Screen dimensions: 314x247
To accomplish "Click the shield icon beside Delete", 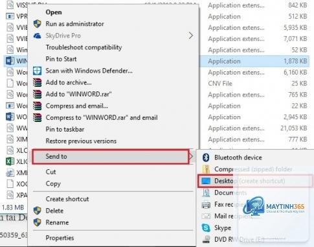I will [37, 211].
